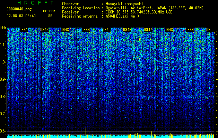
Task: Click the 0949 time marker
Action: click(x=190, y=30)
